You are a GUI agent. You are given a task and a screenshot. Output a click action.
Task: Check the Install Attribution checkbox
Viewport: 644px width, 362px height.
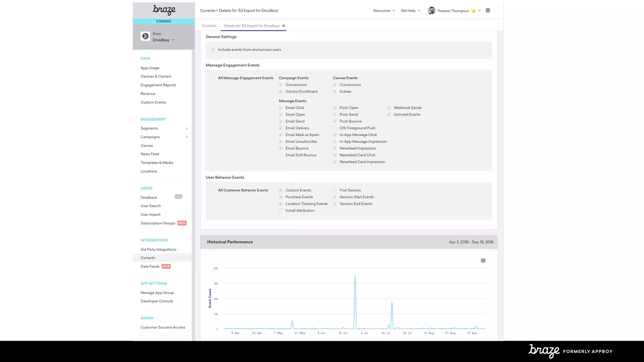click(280, 211)
